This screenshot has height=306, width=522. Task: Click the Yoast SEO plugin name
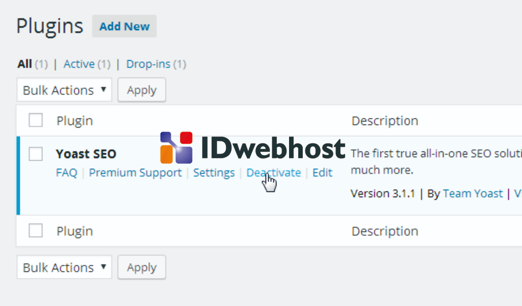(86, 154)
